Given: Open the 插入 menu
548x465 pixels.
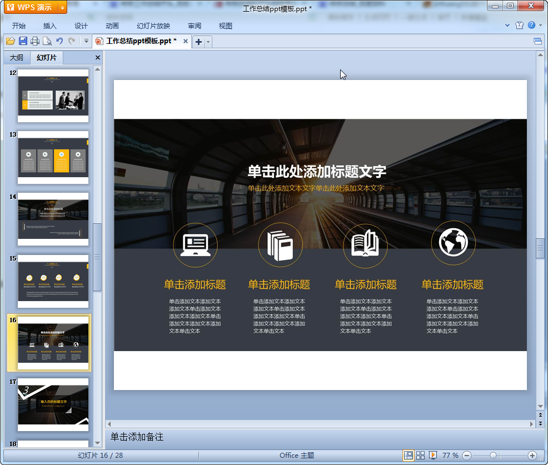Looking at the screenshot, I should [x=50, y=26].
